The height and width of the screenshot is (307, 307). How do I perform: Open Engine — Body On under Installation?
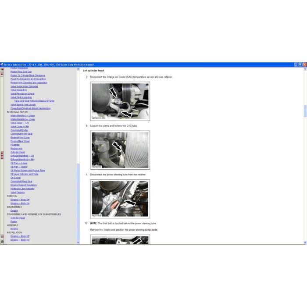click(x=20, y=240)
